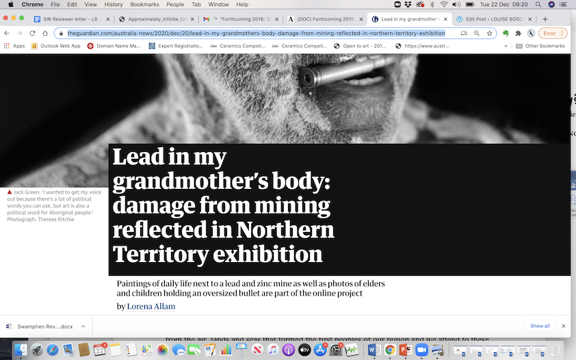Bookmark this page with the star icon
This screenshot has height=360, width=576.
490,33
